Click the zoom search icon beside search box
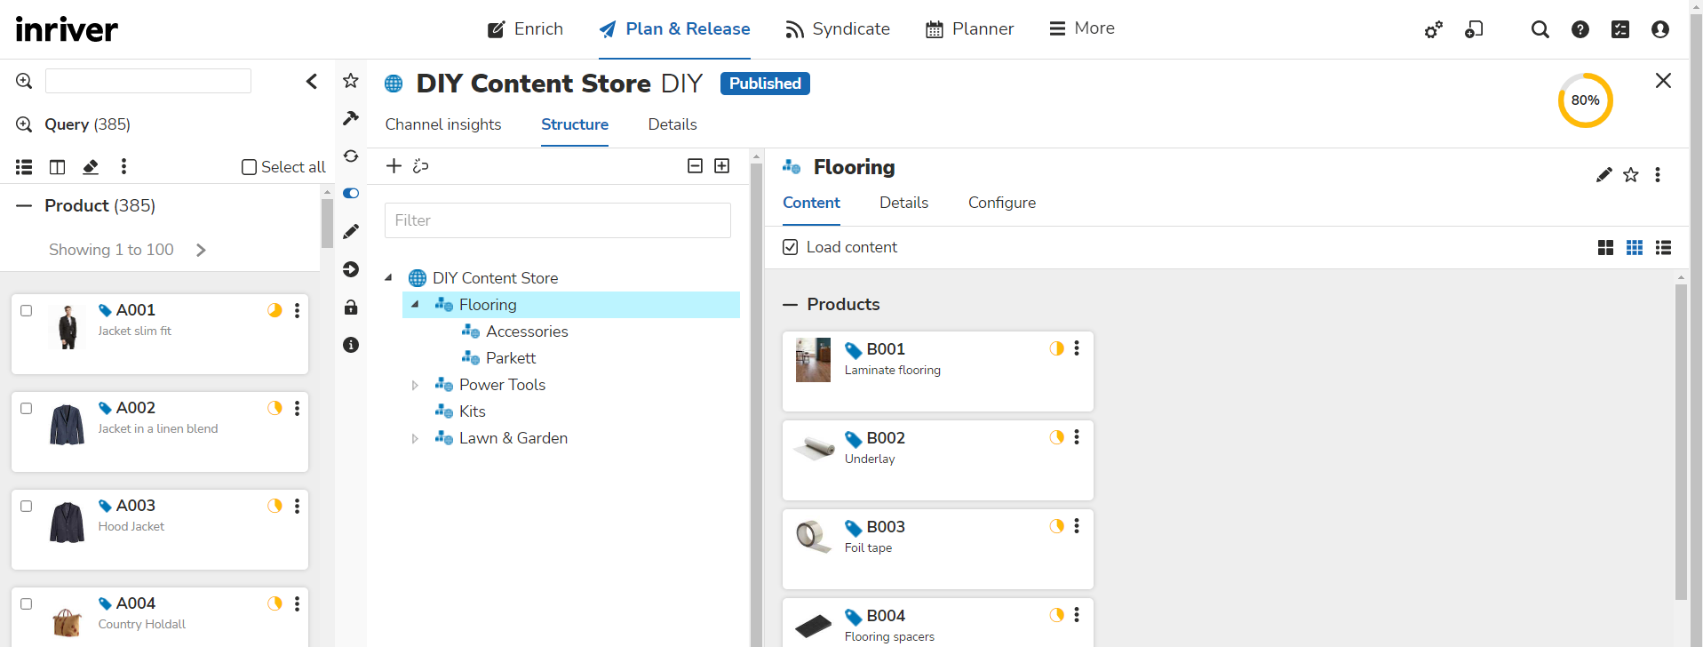Screen dimensions: 1703x647 24,81
